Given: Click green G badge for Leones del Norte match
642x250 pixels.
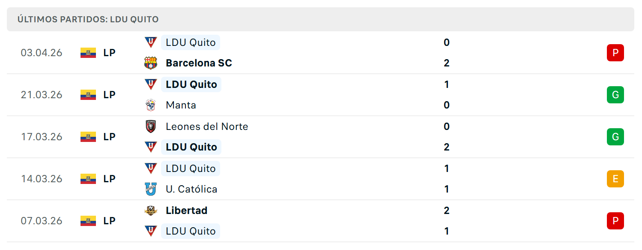Looking at the screenshot, I should point(615,137).
